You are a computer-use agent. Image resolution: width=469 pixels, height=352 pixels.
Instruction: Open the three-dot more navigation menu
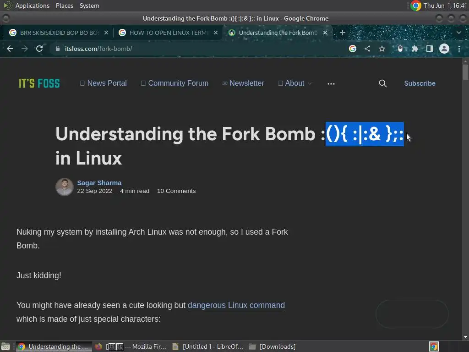(331, 84)
